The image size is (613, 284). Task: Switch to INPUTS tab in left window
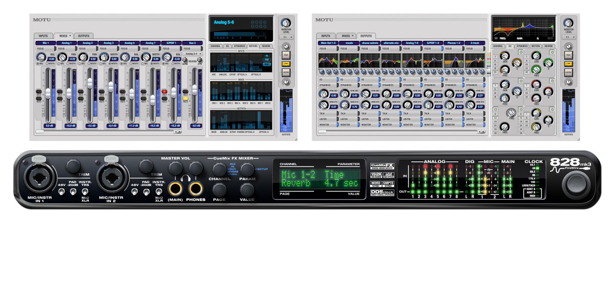click(43, 36)
